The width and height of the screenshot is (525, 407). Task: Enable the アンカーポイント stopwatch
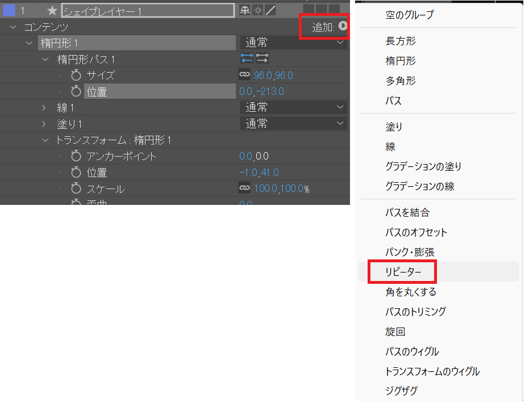tap(76, 156)
